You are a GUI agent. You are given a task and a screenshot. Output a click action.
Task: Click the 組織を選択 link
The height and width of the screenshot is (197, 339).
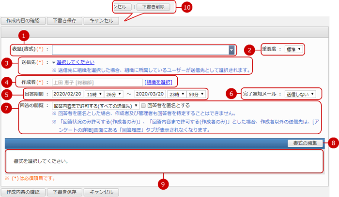click(157, 82)
